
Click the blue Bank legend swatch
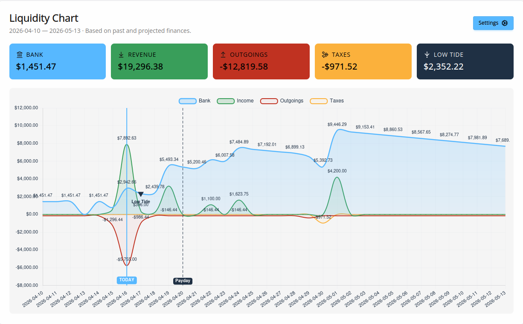187,101
